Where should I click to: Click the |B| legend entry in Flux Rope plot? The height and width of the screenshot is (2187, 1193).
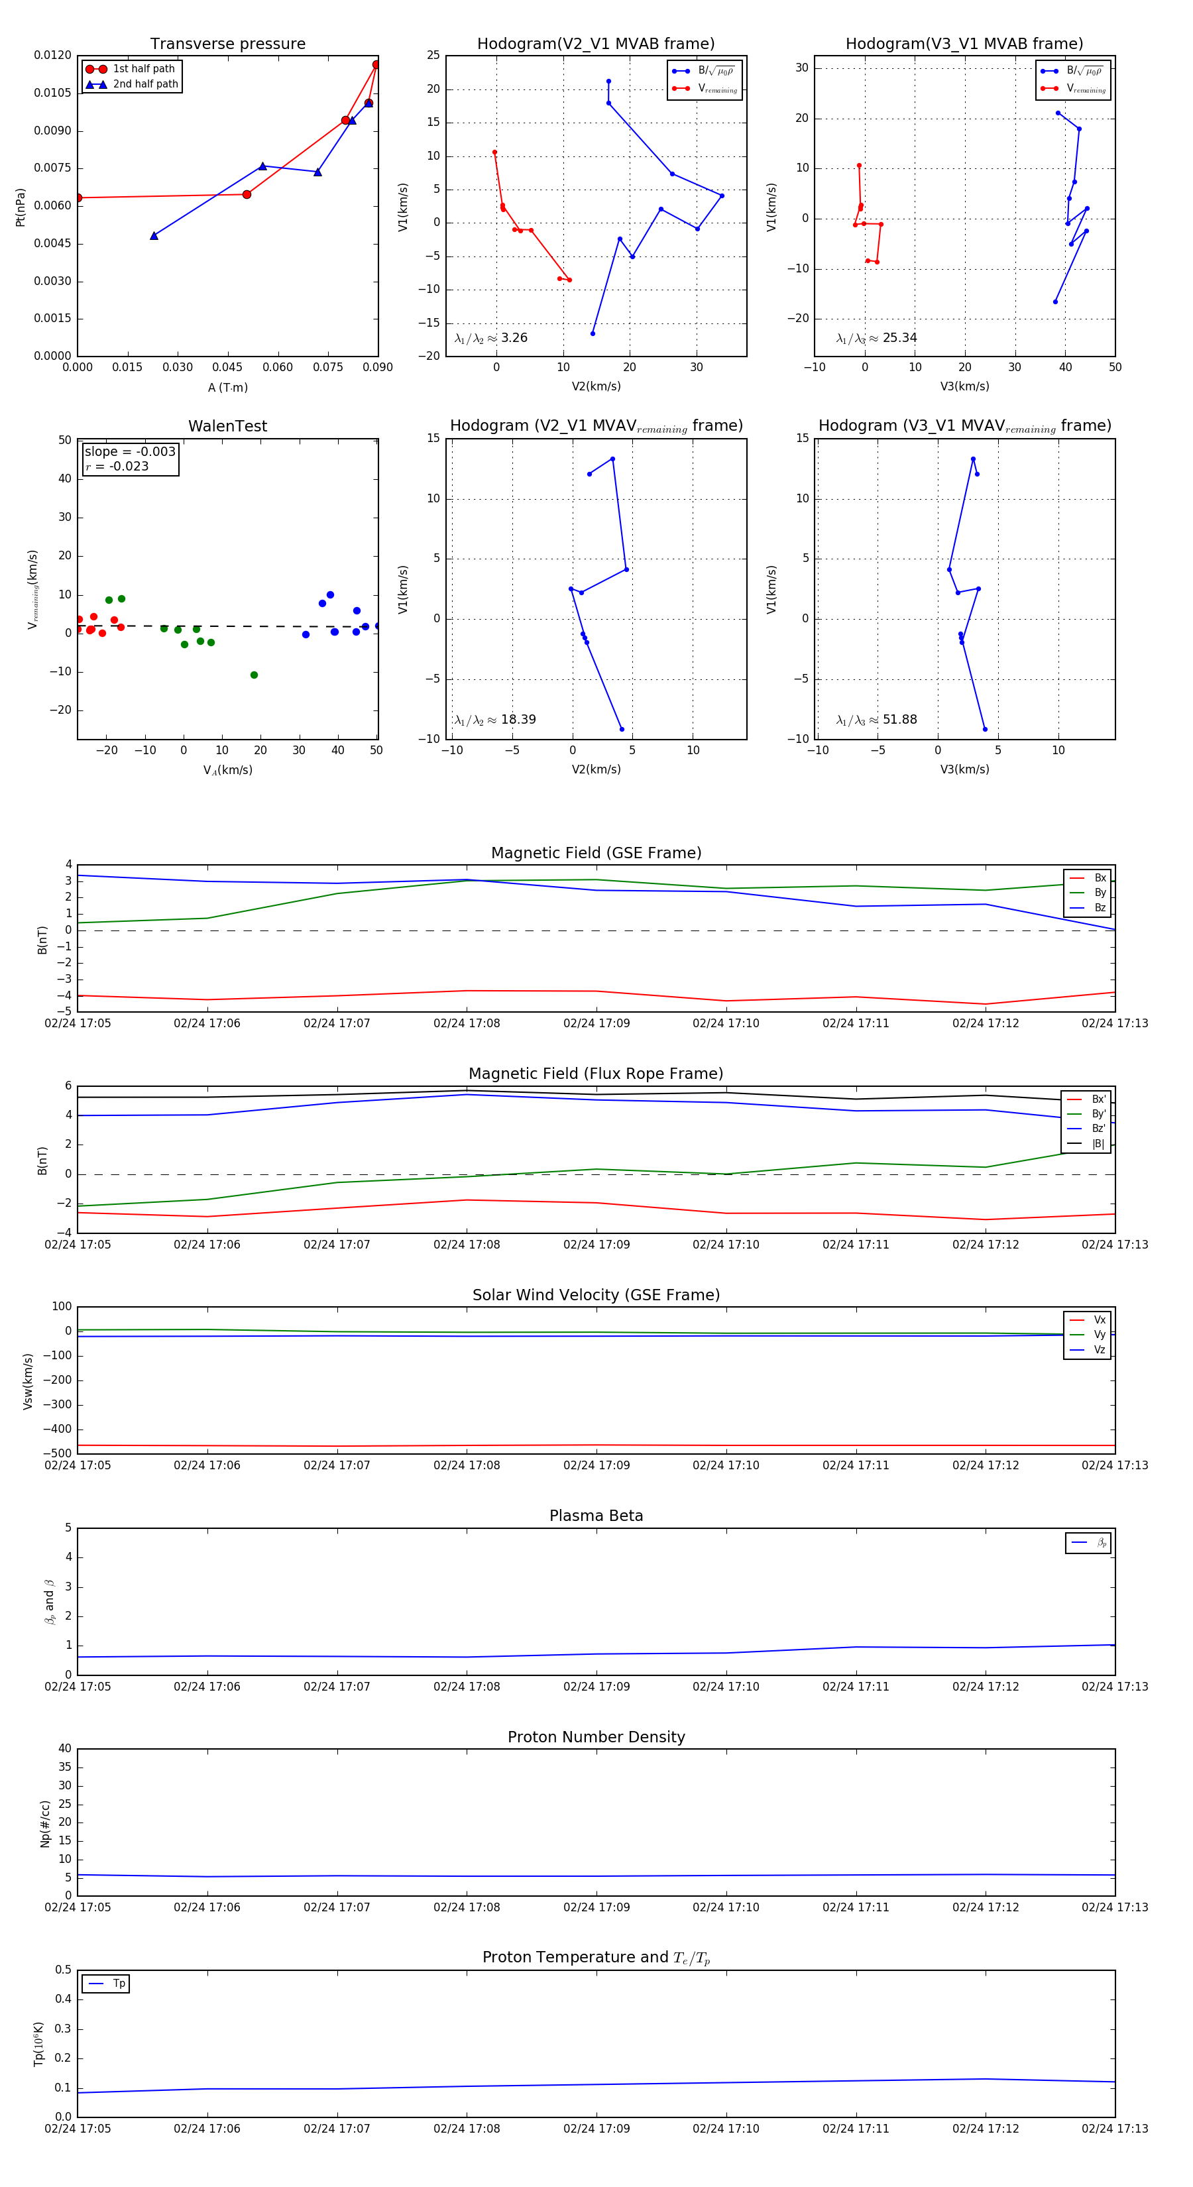pos(1086,1144)
